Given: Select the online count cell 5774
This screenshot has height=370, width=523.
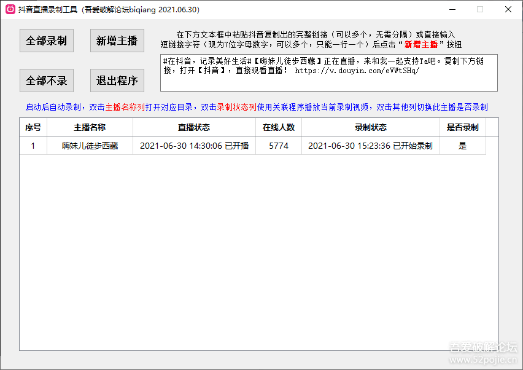Looking at the screenshot, I should pos(279,146).
